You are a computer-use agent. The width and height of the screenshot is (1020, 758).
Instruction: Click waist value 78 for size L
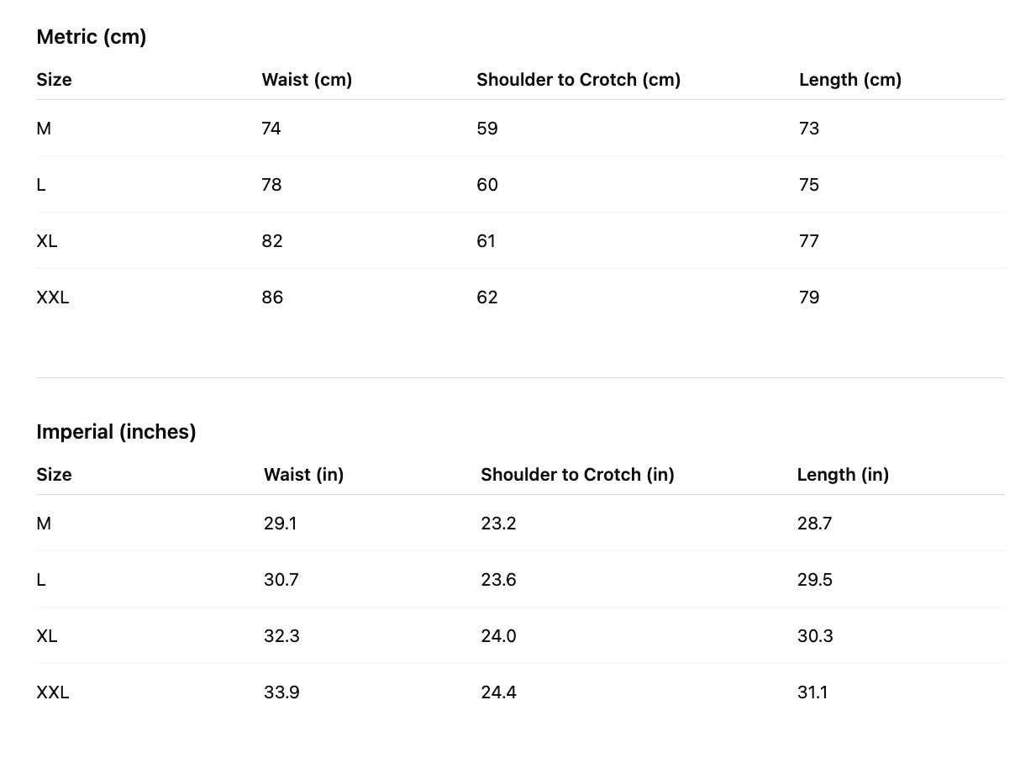271,185
